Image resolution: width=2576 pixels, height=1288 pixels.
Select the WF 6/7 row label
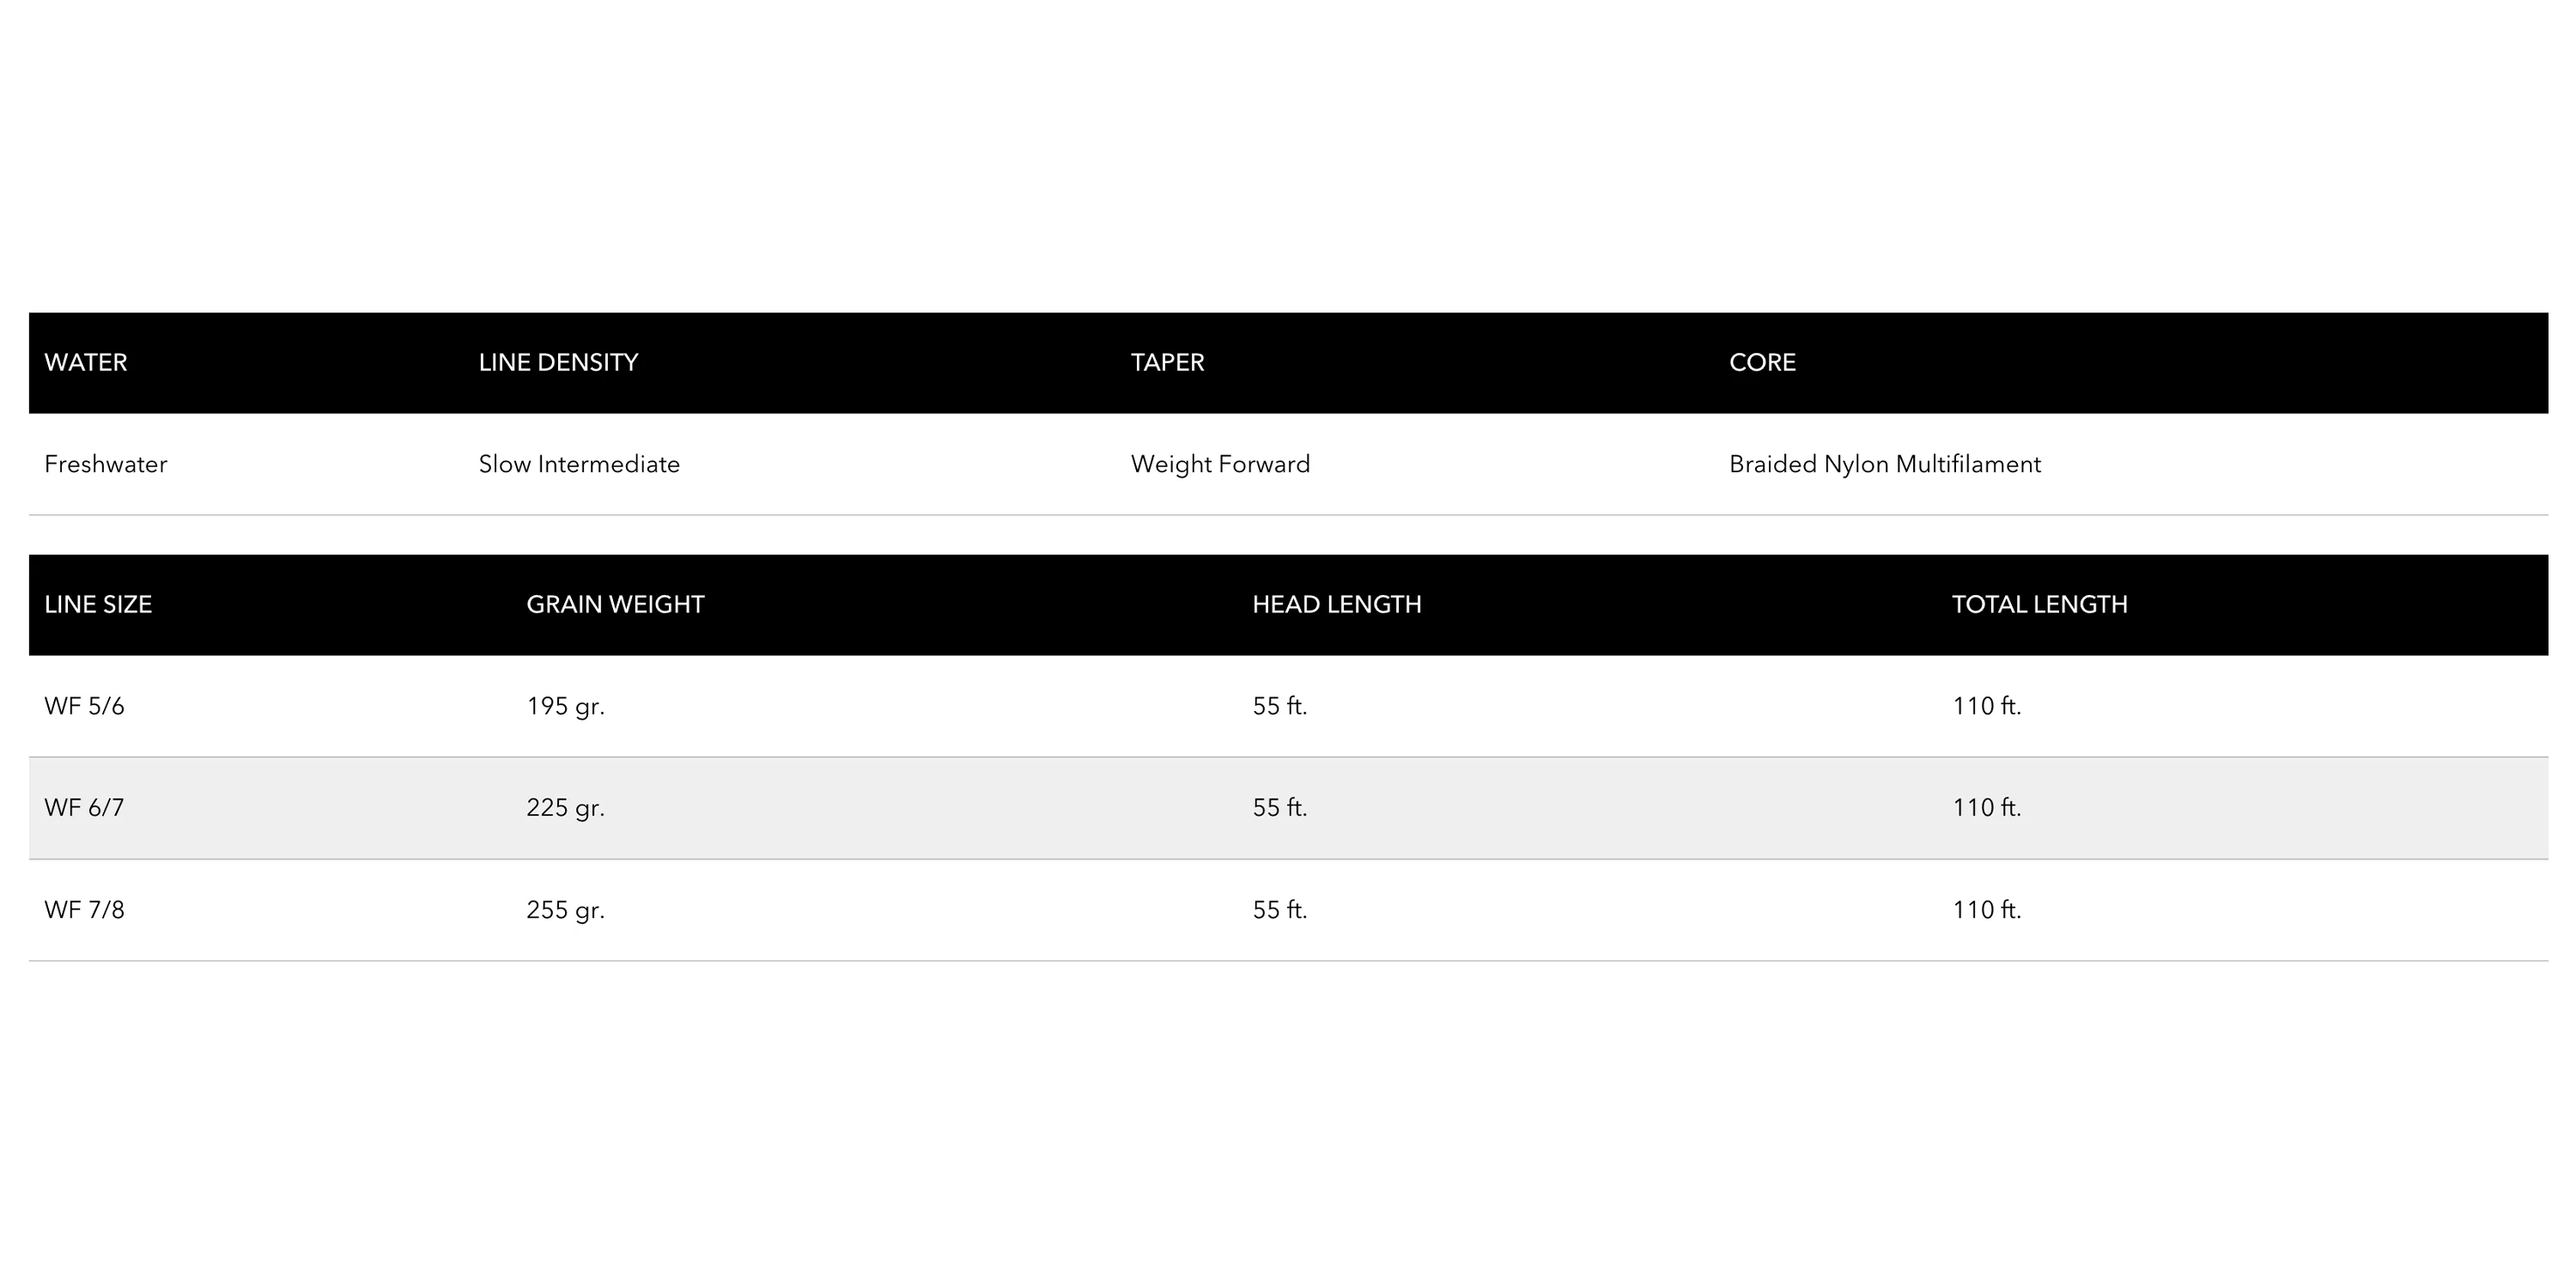point(84,807)
